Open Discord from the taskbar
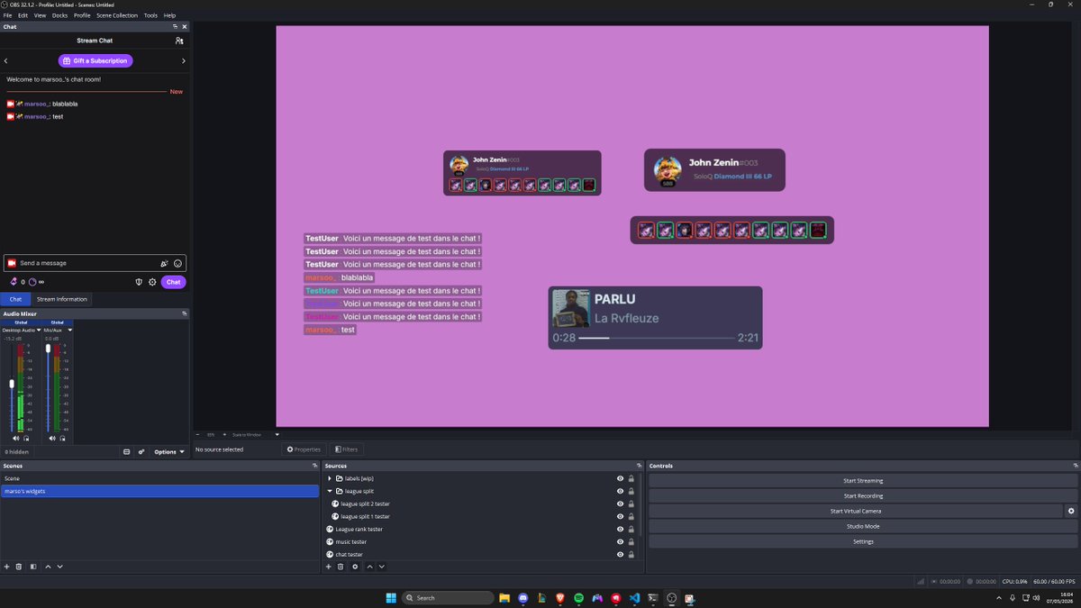 (523, 598)
